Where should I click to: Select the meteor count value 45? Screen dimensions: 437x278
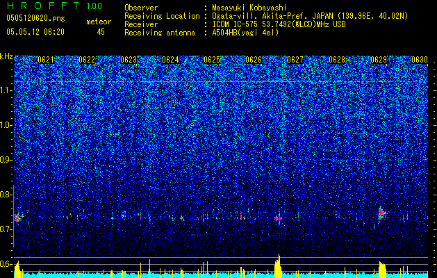click(101, 32)
